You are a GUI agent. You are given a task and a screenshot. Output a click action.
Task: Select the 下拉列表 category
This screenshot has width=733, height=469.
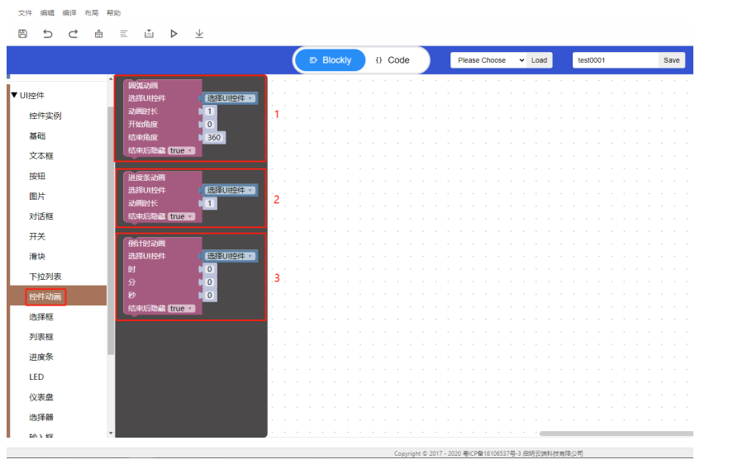pos(45,277)
